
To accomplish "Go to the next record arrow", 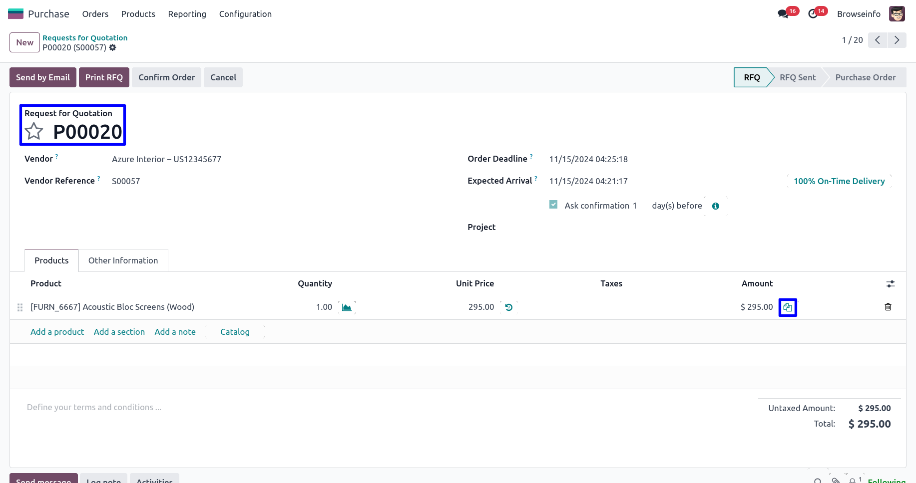I will (x=897, y=40).
